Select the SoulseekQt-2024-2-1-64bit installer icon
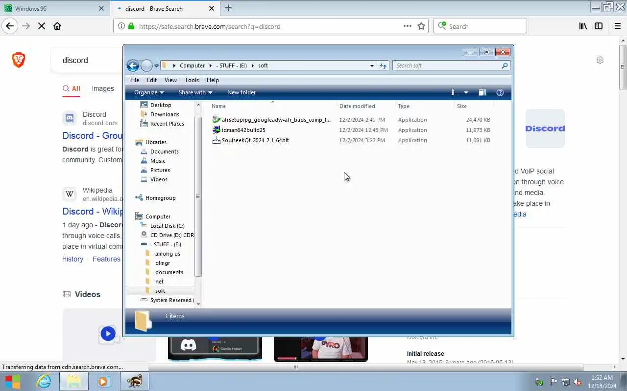627x391 pixels. tap(216, 140)
